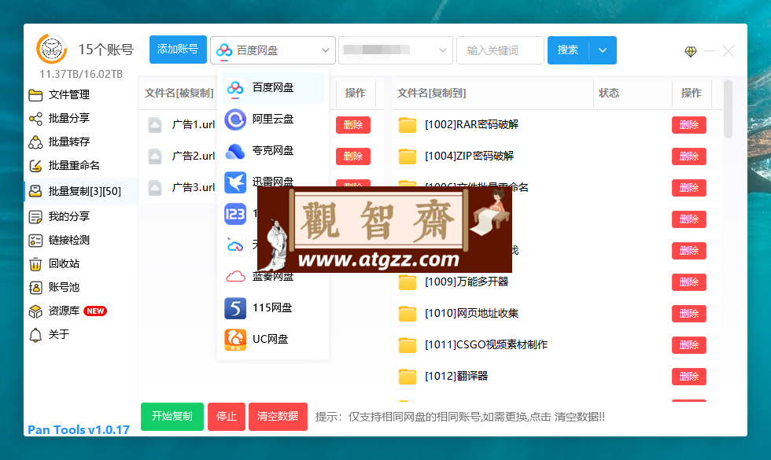Click the 停止 button
771x460 pixels.
227,417
